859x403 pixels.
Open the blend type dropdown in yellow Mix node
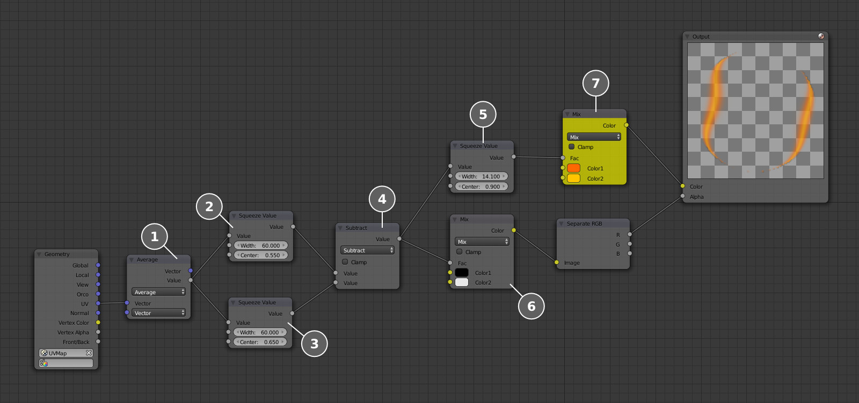pyautogui.click(x=594, y=137)
